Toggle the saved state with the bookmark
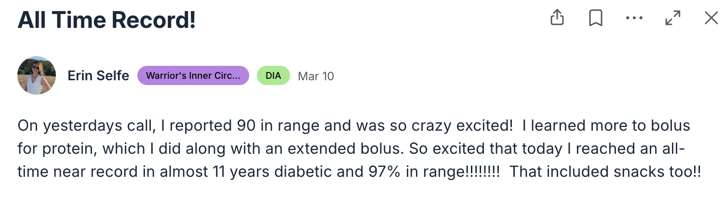The height and width of the screenshot is (197, 723). pyautogui.click(x=596, y=18)
